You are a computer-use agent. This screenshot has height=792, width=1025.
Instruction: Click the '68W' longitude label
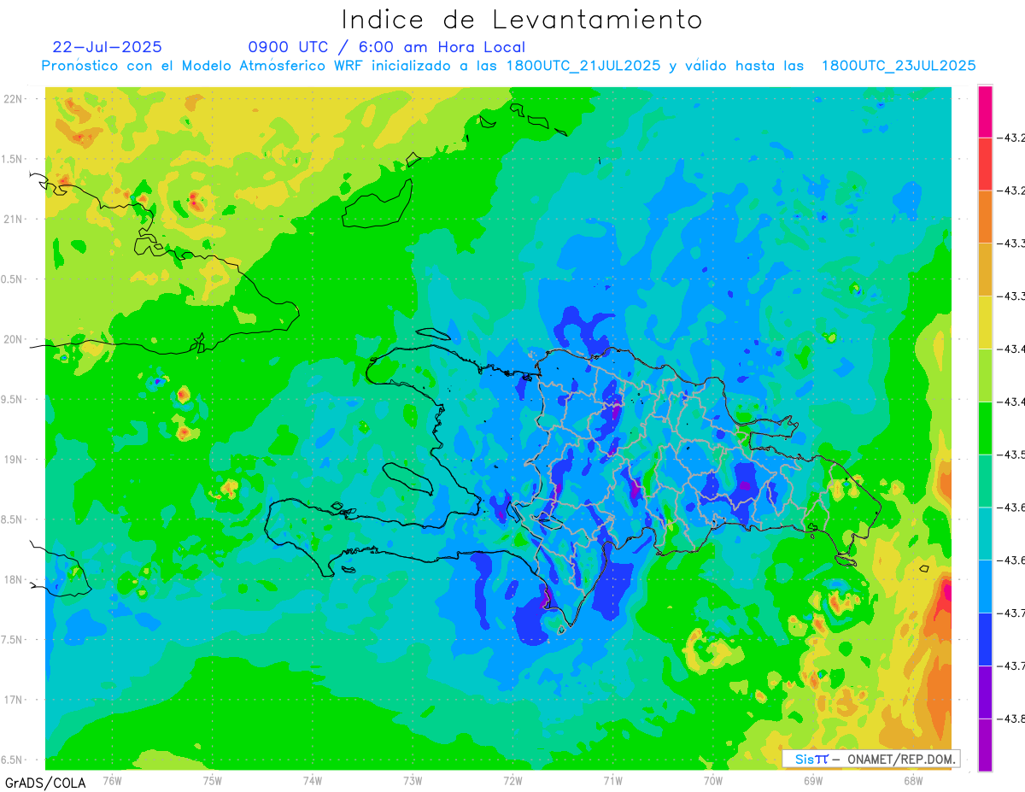tap(913, 780)
